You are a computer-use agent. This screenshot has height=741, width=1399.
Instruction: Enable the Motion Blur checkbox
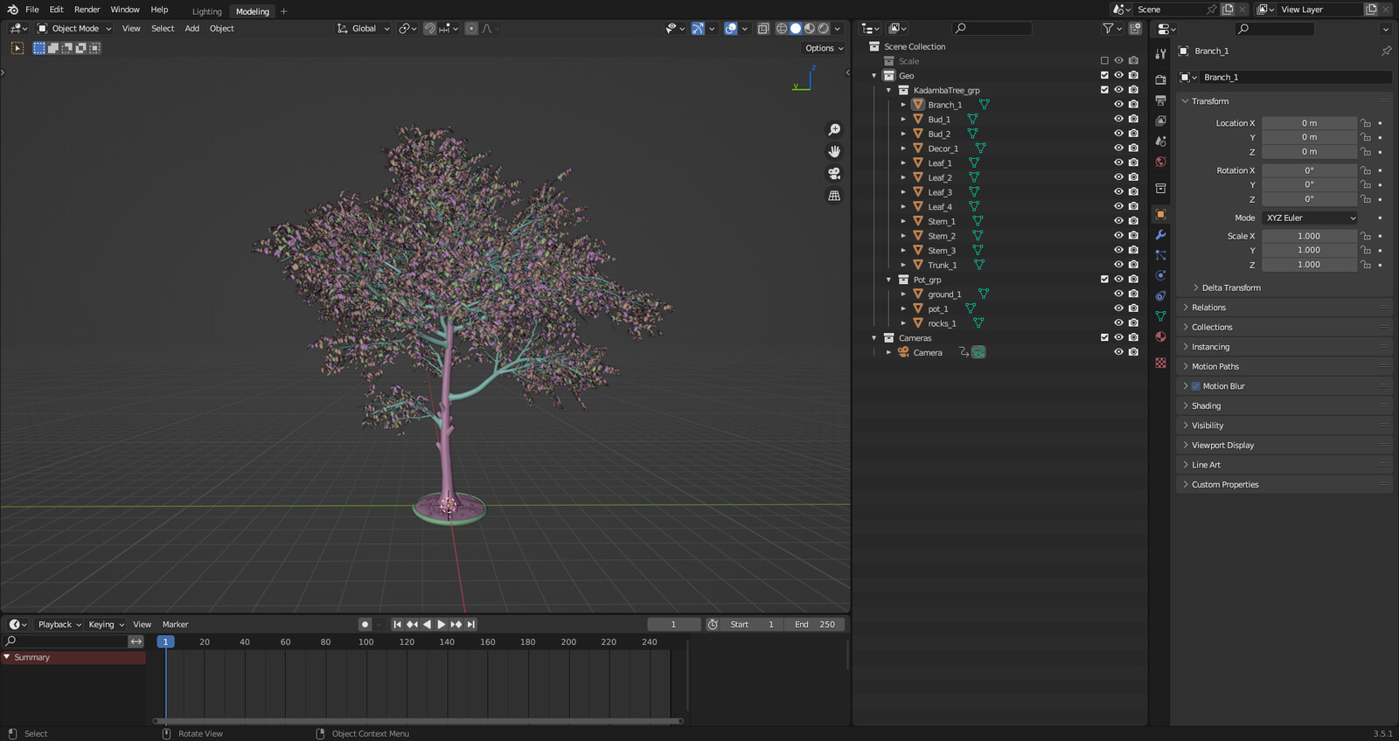(1195, 386)
